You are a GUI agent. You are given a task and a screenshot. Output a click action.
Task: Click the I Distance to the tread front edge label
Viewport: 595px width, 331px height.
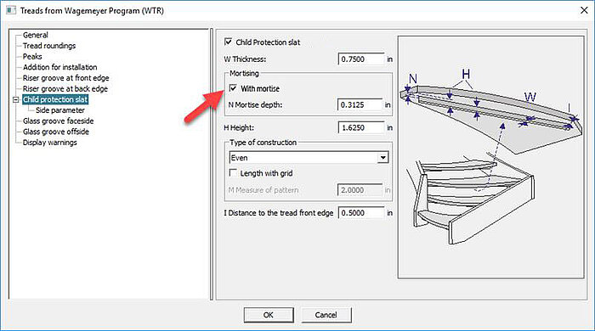[278, 213]
